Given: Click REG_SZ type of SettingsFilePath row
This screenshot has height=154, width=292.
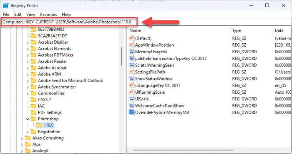Looking at the screenshot, I should tap(239, 72).
